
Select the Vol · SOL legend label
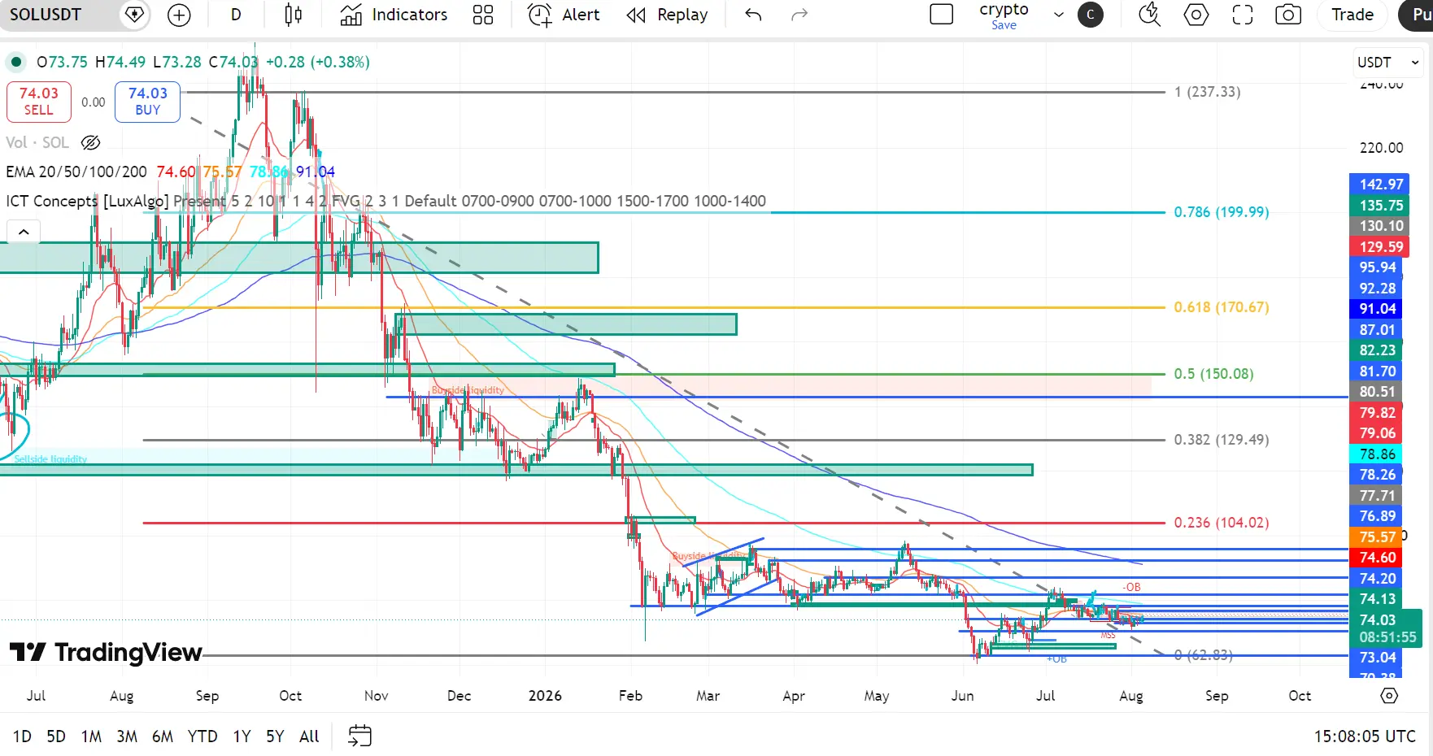pos(37,142)
